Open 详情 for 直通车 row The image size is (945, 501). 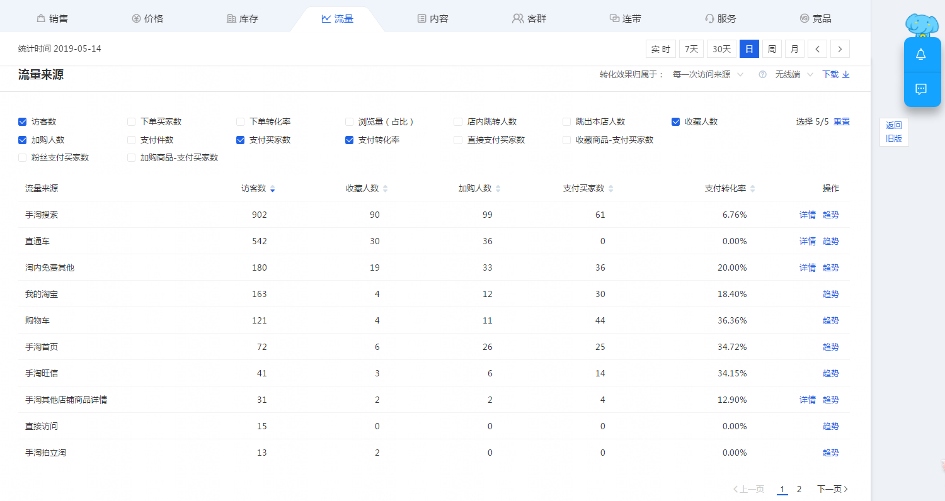[x=808, y=241]
